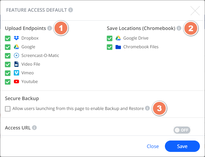Uncheck the Google upload endpoint checkbox

point(8,47)
